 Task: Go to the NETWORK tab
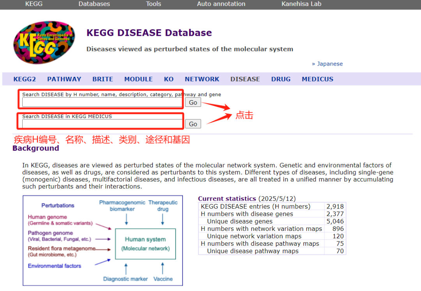(202, 79)
